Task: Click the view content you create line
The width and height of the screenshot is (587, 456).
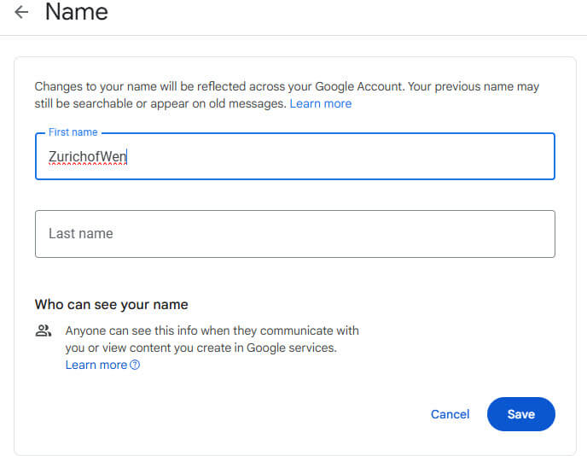Action: click(201, 348)
